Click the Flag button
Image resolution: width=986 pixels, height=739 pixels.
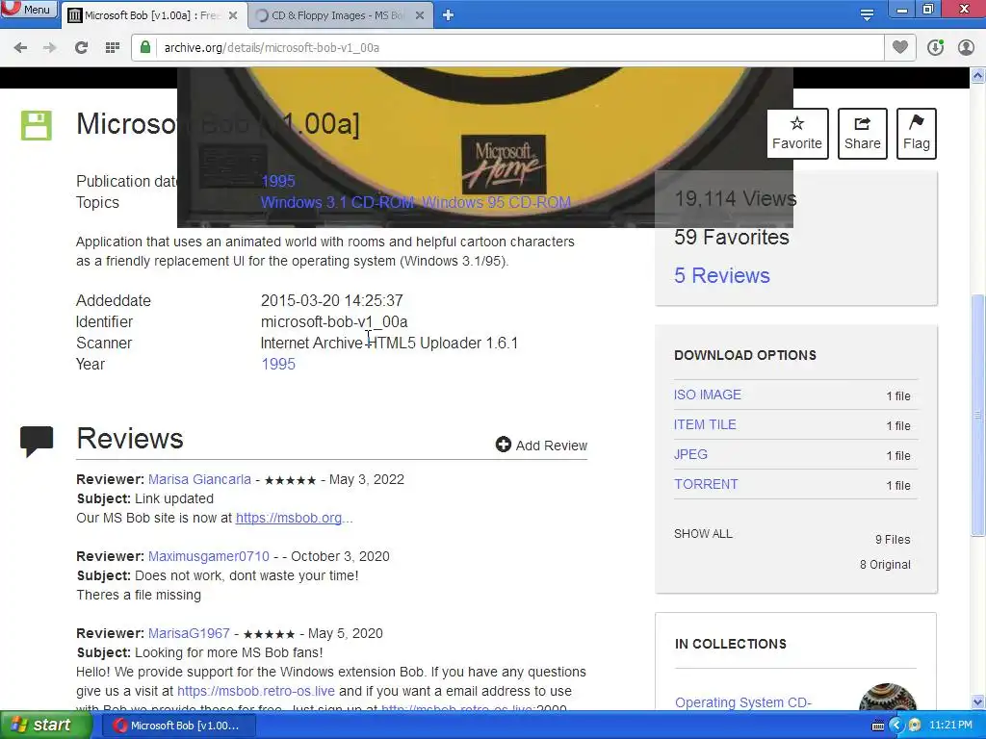click(x=917, y=133)
